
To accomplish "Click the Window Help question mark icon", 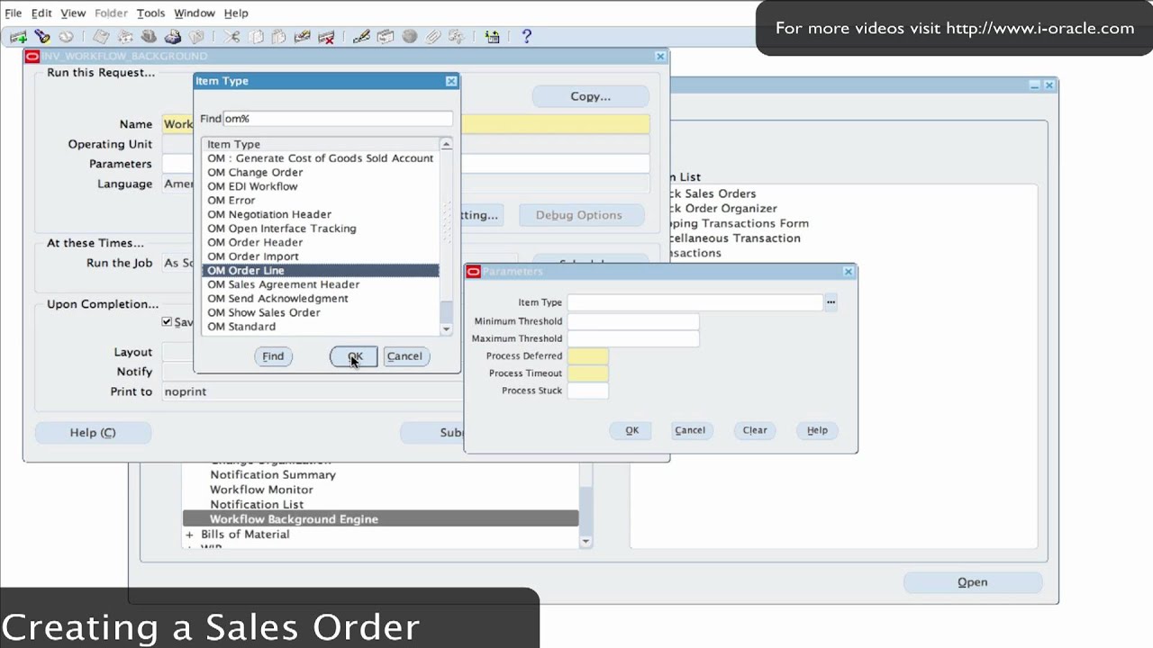I will (x=526, y=37).
